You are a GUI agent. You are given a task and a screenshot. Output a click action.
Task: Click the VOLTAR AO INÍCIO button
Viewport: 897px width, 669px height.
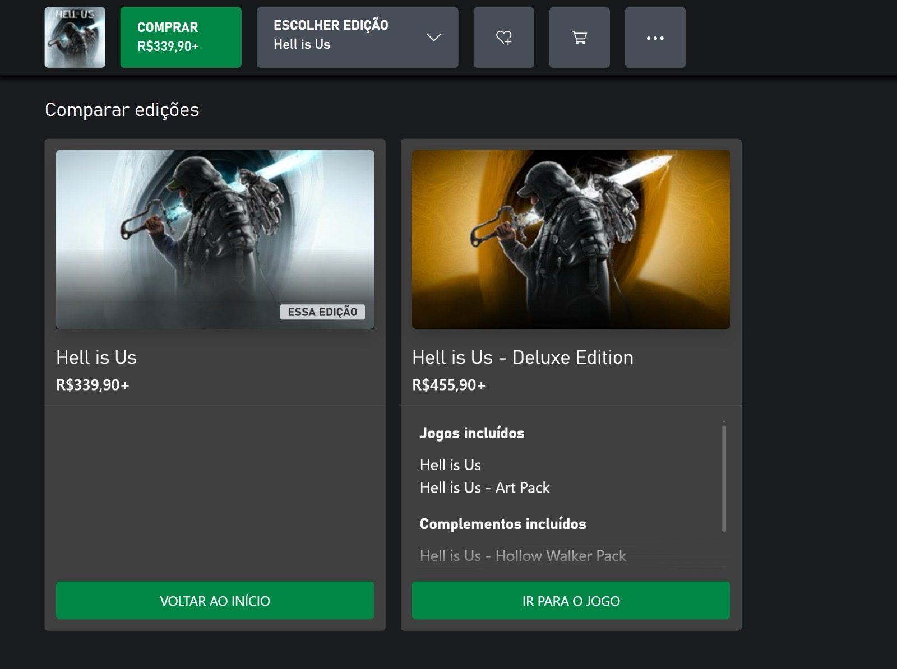[215, 601]
